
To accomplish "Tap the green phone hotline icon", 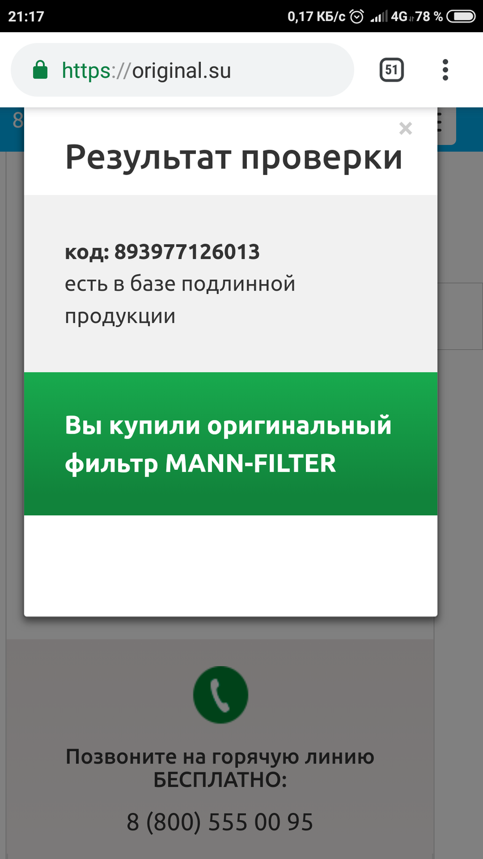I will click(x=221, y=695).
